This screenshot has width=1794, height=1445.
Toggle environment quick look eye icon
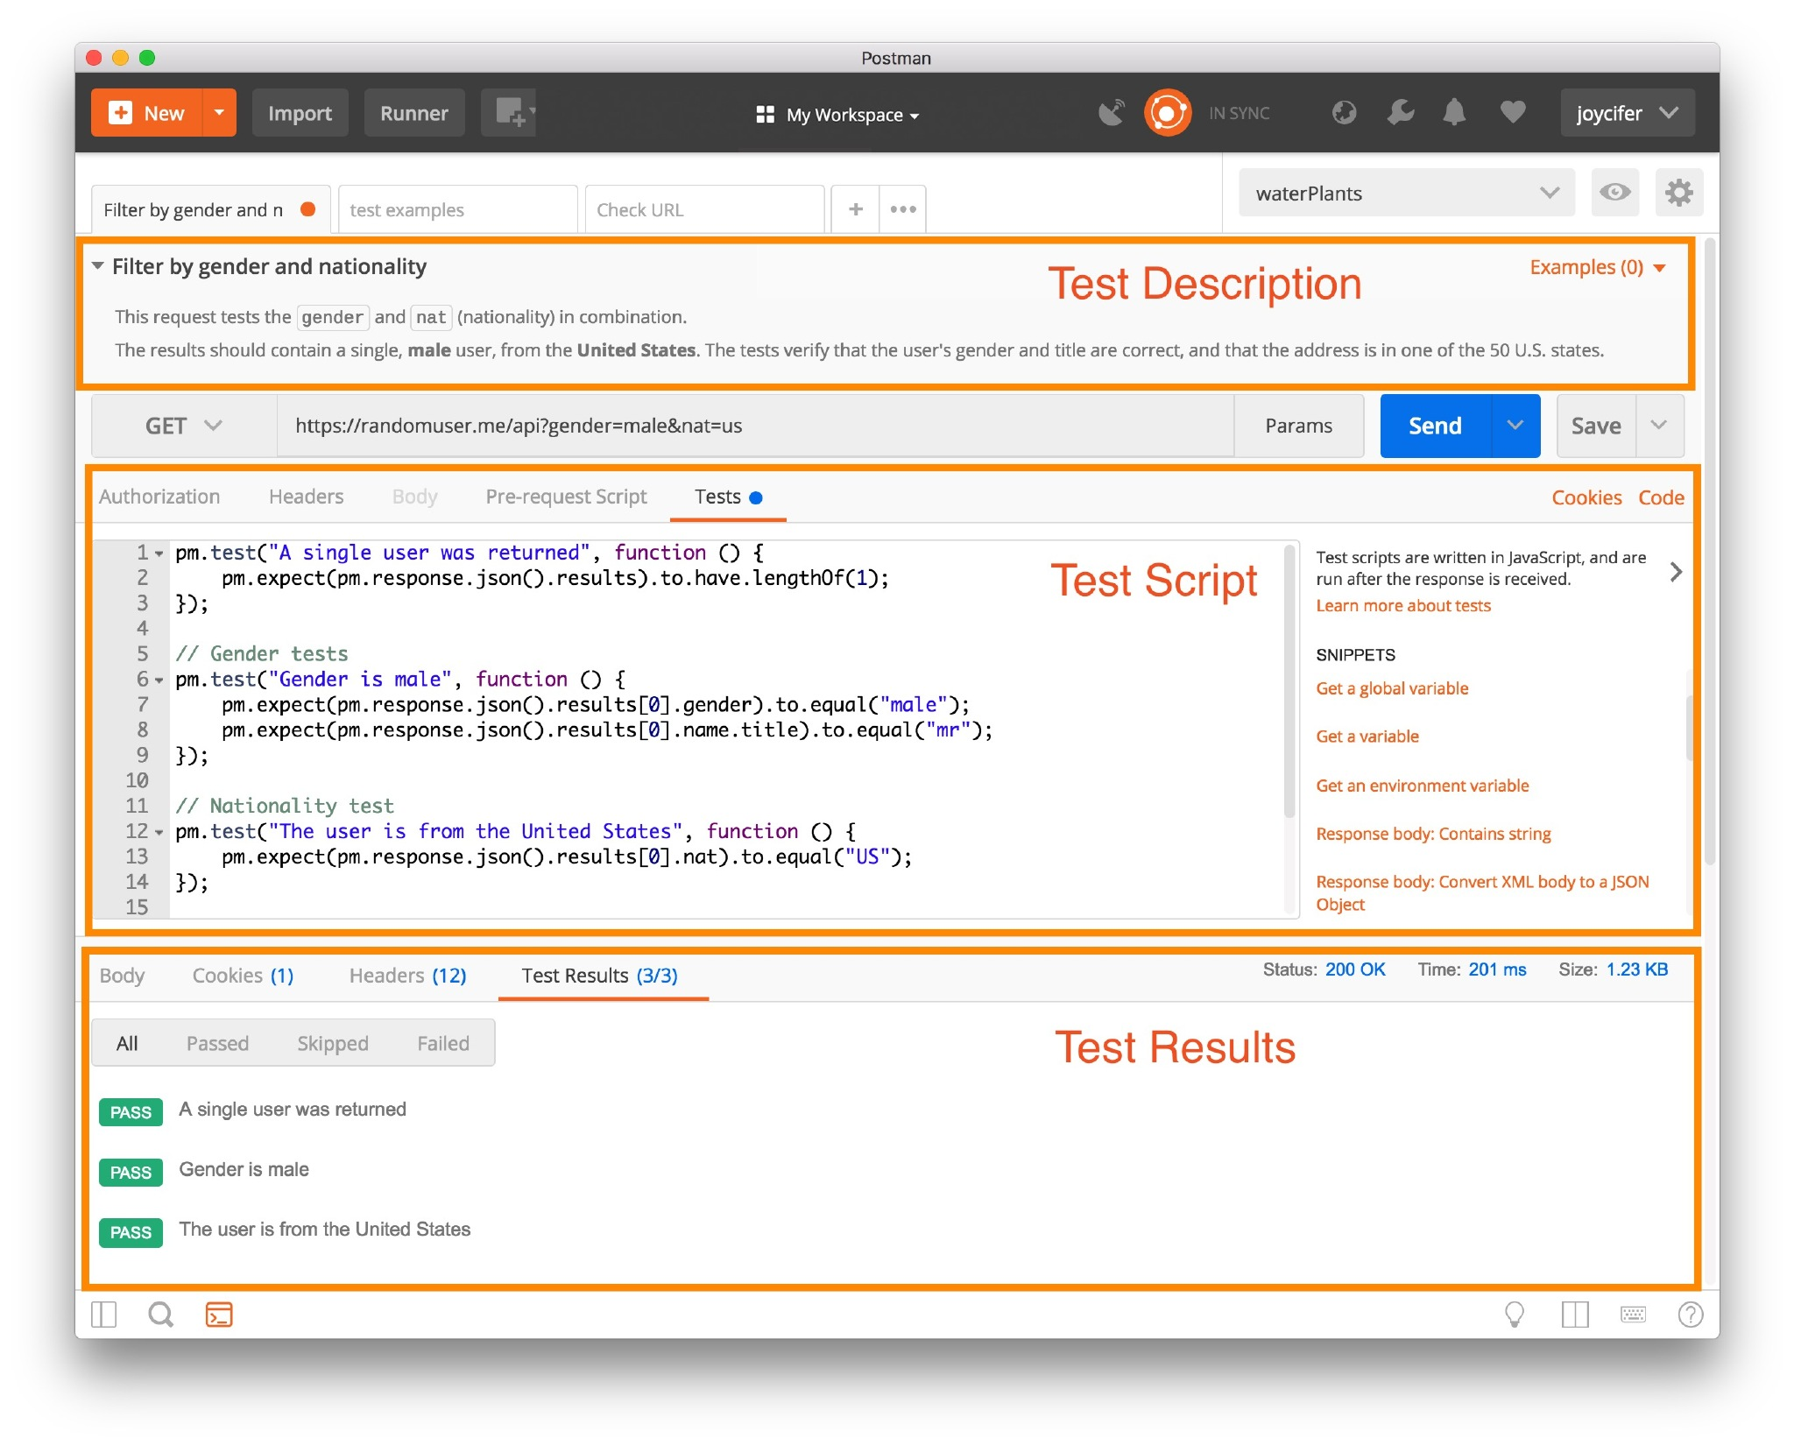[1614, 193]
